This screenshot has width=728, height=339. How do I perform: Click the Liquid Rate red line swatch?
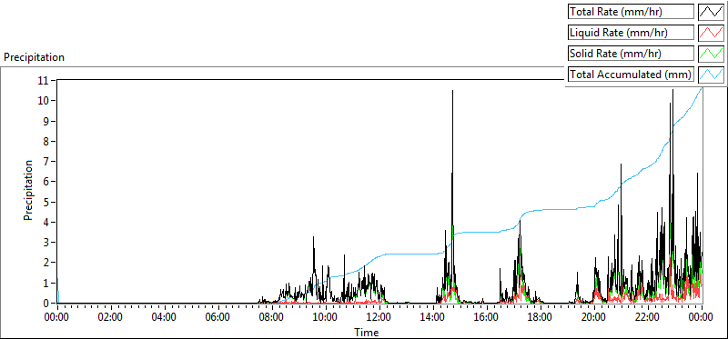(x=712, y=33)
